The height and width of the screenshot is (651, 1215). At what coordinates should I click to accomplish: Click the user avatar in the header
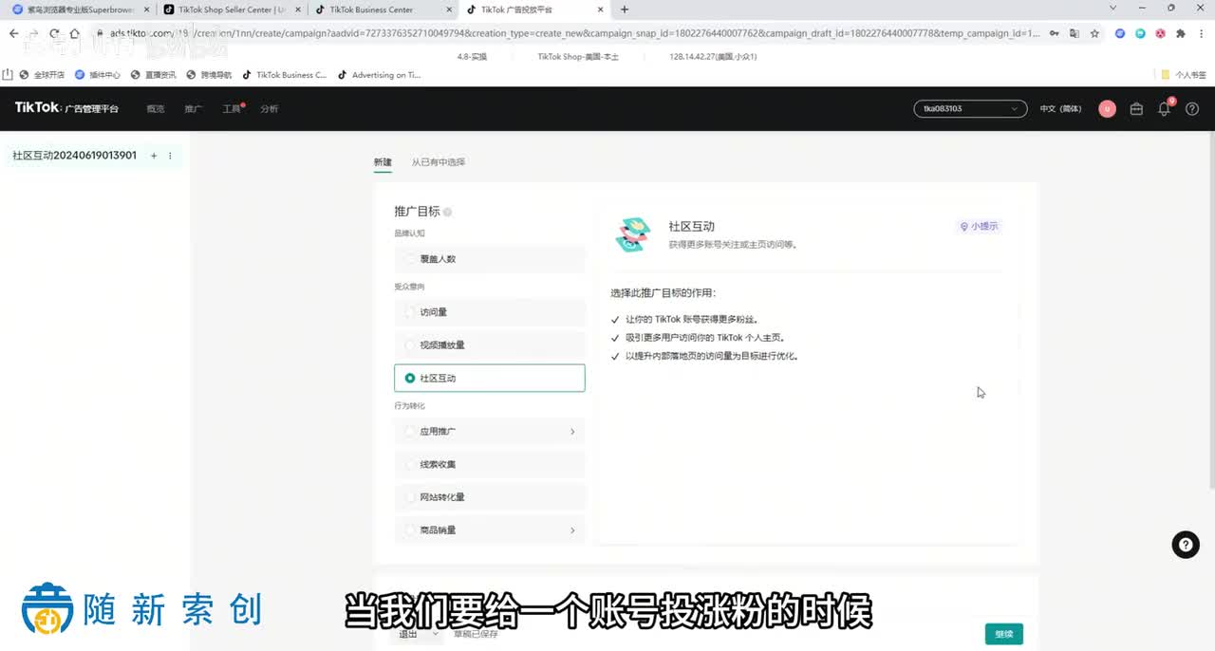click(1107, 109)
